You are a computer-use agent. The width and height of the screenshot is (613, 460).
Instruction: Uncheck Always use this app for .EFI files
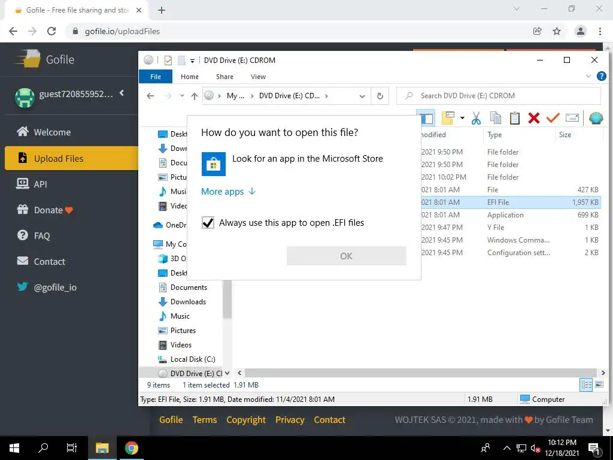208,223
